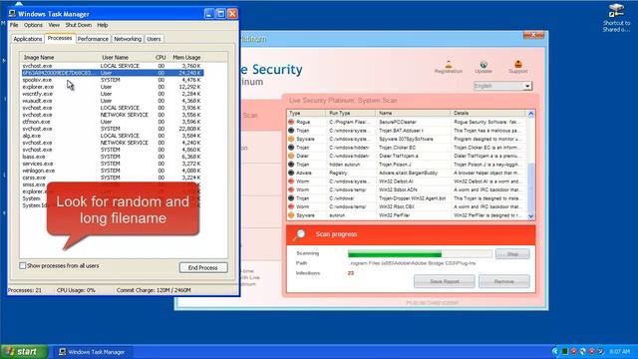Screen dimensions: 638x359
Task: Click the Task Manager title bar icon
Action: 12,13
